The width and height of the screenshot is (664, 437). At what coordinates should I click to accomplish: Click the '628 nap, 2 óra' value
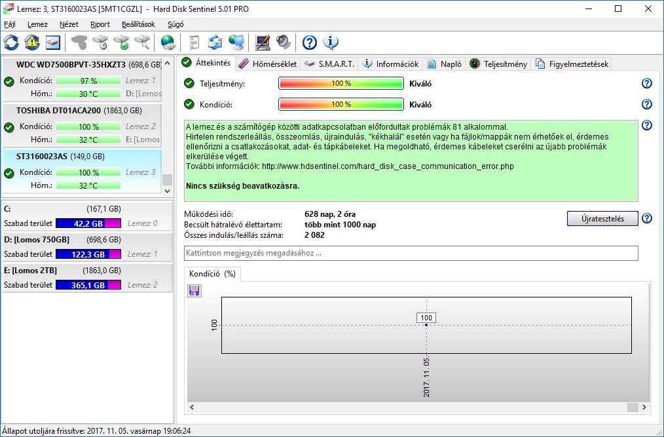pos(330,214)
